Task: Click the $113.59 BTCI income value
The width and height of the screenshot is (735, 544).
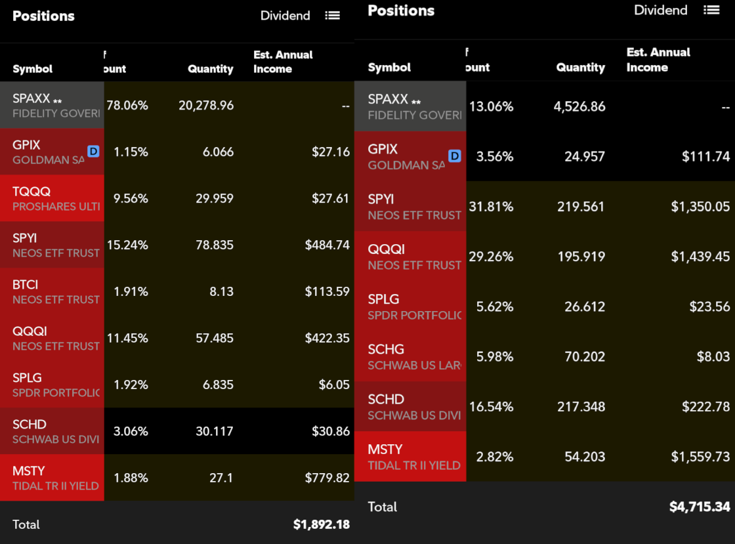Action: (x=327, y=291)
